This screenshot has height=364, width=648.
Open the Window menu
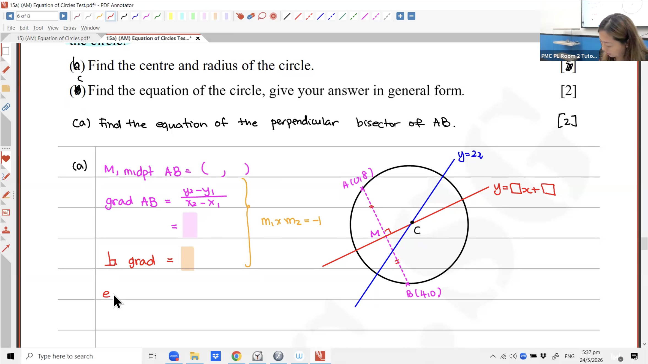pyautogui.click(x=90, y=28)
